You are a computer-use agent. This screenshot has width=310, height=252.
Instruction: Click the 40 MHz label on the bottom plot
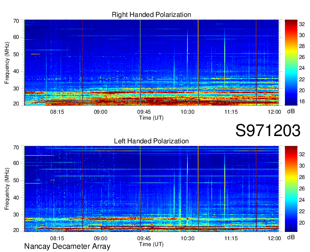pos(16,198)
